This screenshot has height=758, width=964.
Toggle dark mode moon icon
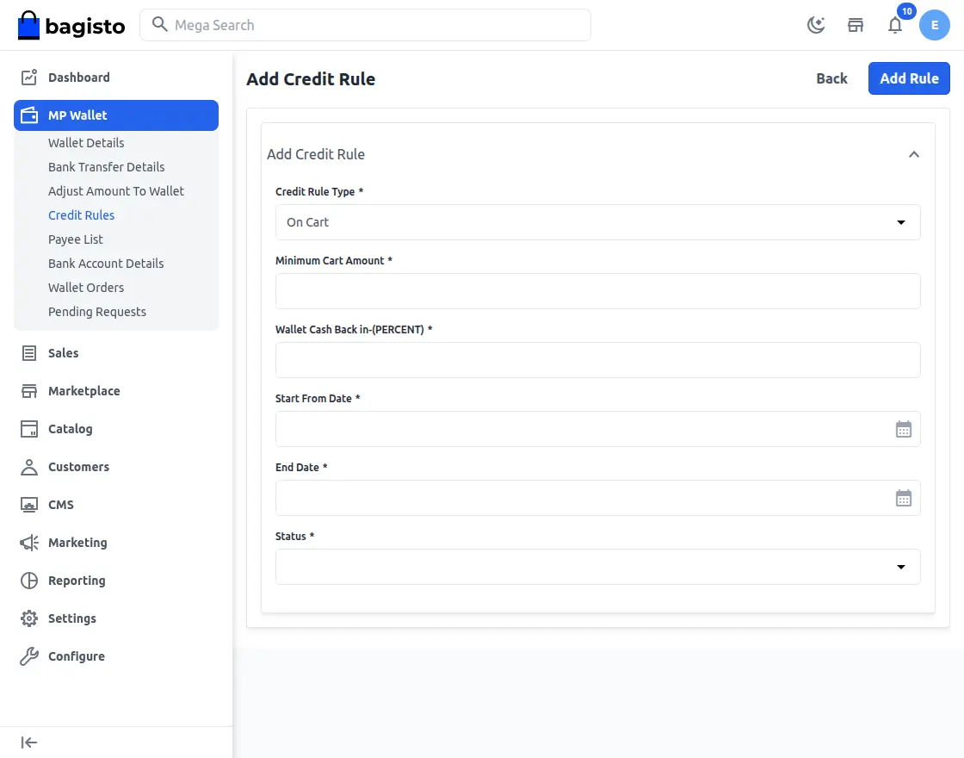816,25
